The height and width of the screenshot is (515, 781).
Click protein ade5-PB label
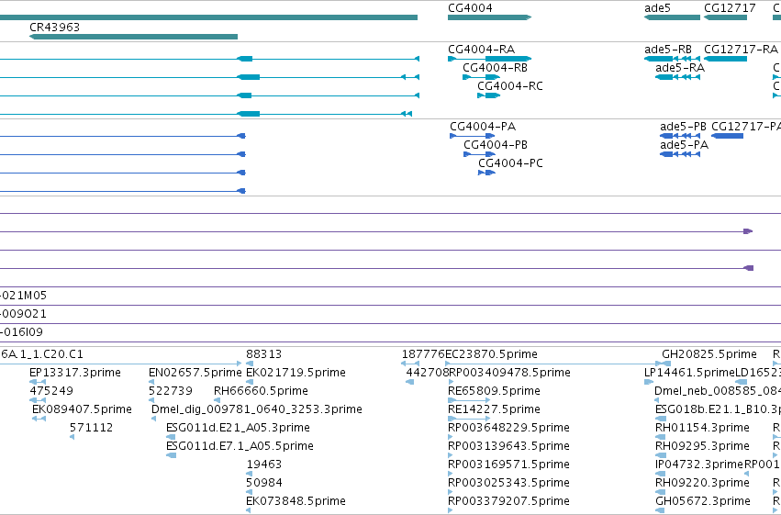[x=683, y=127]
